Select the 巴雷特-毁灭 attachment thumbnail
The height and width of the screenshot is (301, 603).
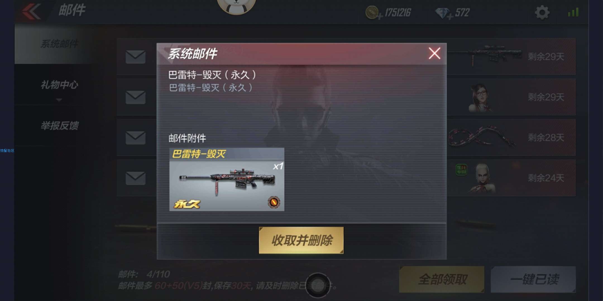[x=227, y=179]
